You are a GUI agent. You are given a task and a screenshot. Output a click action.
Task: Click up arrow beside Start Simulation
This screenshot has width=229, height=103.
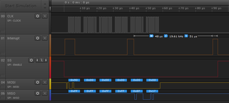45,4
